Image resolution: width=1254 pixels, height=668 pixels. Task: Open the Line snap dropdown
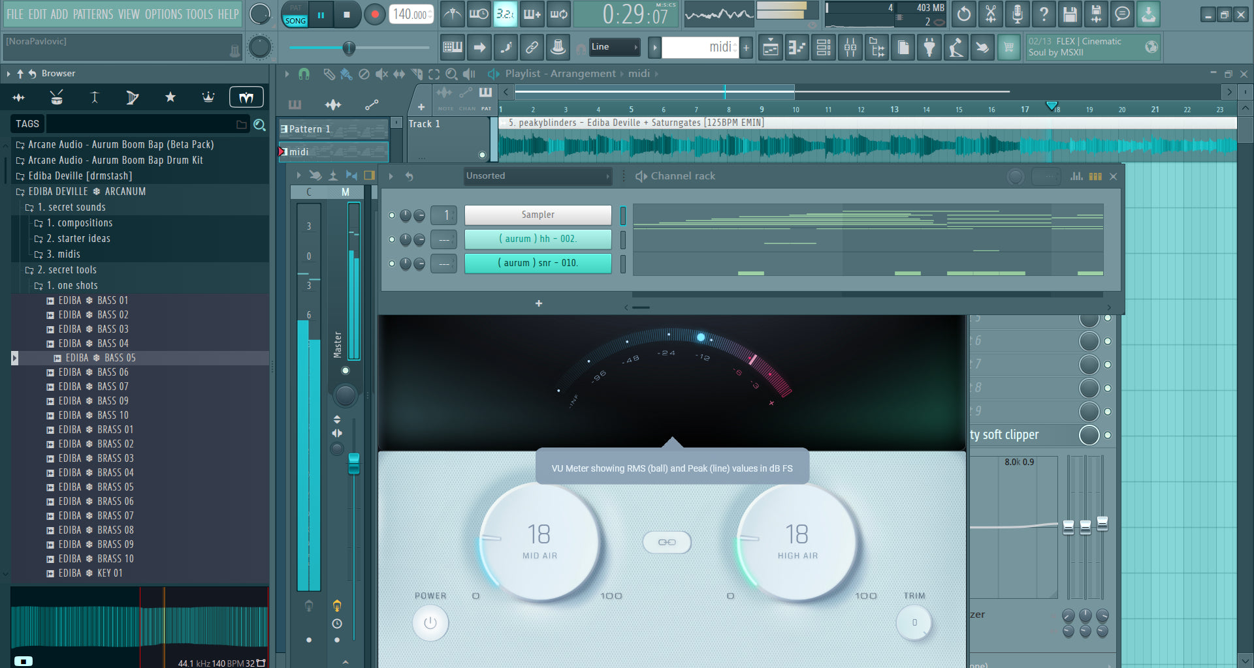pyautogui.click(x=614, y=47)
